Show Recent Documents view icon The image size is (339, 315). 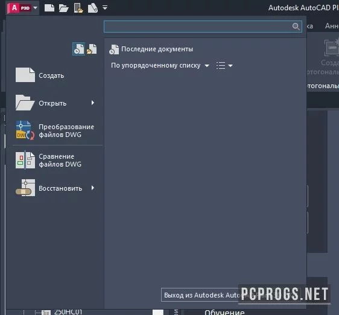pos(78,49)
